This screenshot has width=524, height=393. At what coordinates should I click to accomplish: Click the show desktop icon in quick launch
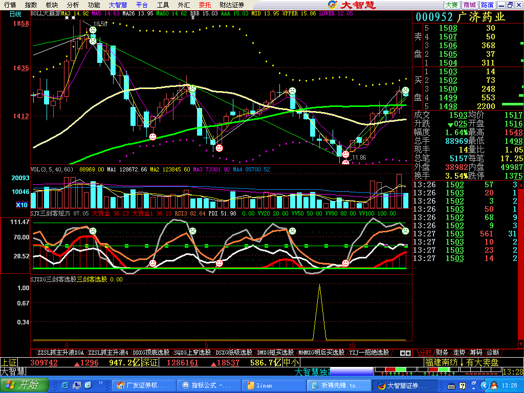click(77, 385)
